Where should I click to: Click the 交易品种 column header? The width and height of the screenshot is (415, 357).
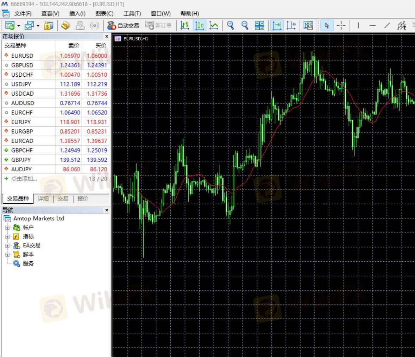(29, 45)
